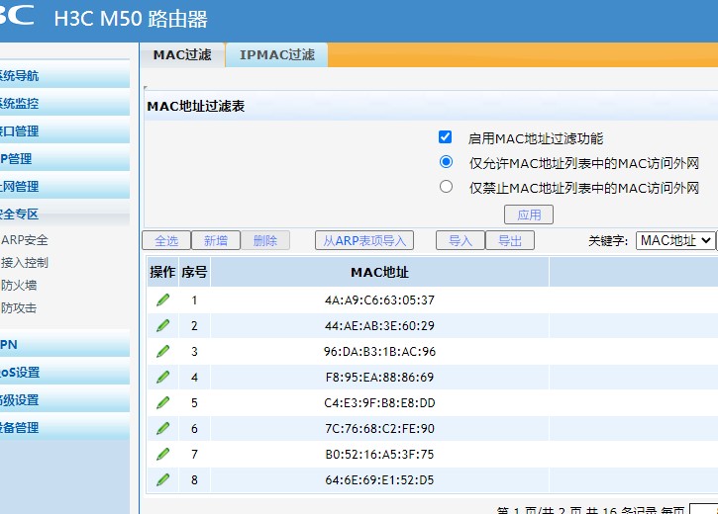
Task: Edit row 3 entry 96:DA:B3:1B:AC:96 pencil
Action: click(163, 351)
